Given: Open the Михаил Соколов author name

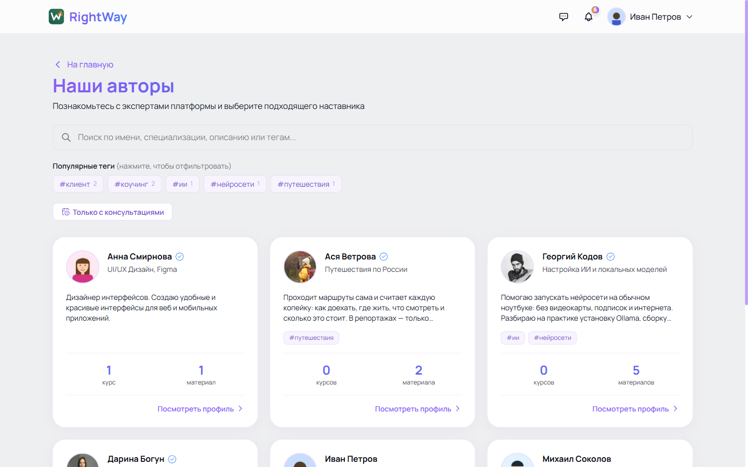Looking at the screenshot, I should (577, 459).
